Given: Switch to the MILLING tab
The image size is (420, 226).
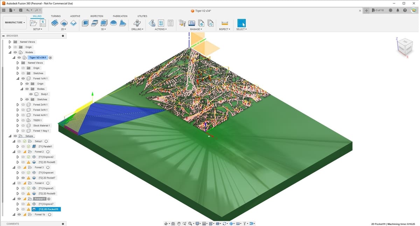Looking at the screenshot, I should click(37, 16).
